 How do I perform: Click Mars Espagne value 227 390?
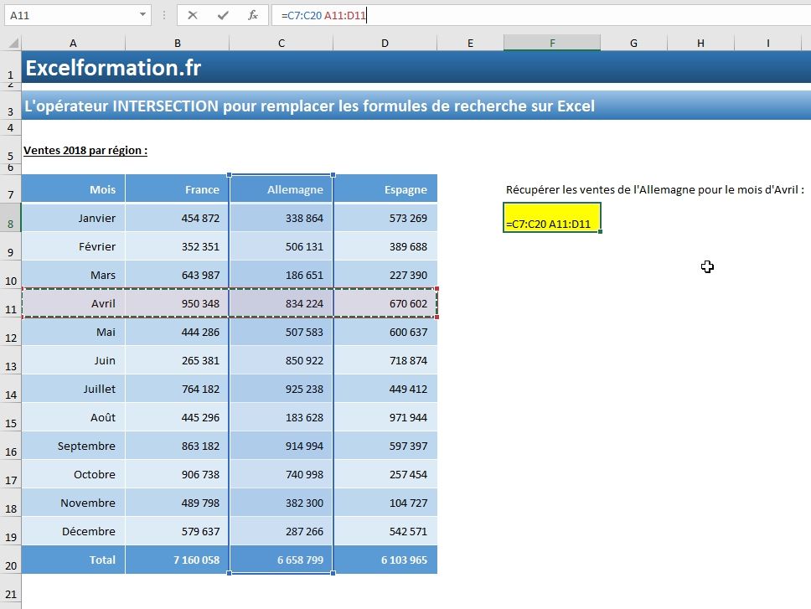(385, 275)
